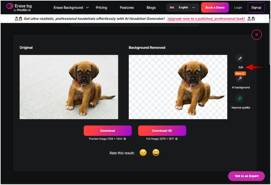Screen dimensions: 271x185
Task: Follow the Upgrade now banner link
Action: pyautogui.click(x=206, y=19)
